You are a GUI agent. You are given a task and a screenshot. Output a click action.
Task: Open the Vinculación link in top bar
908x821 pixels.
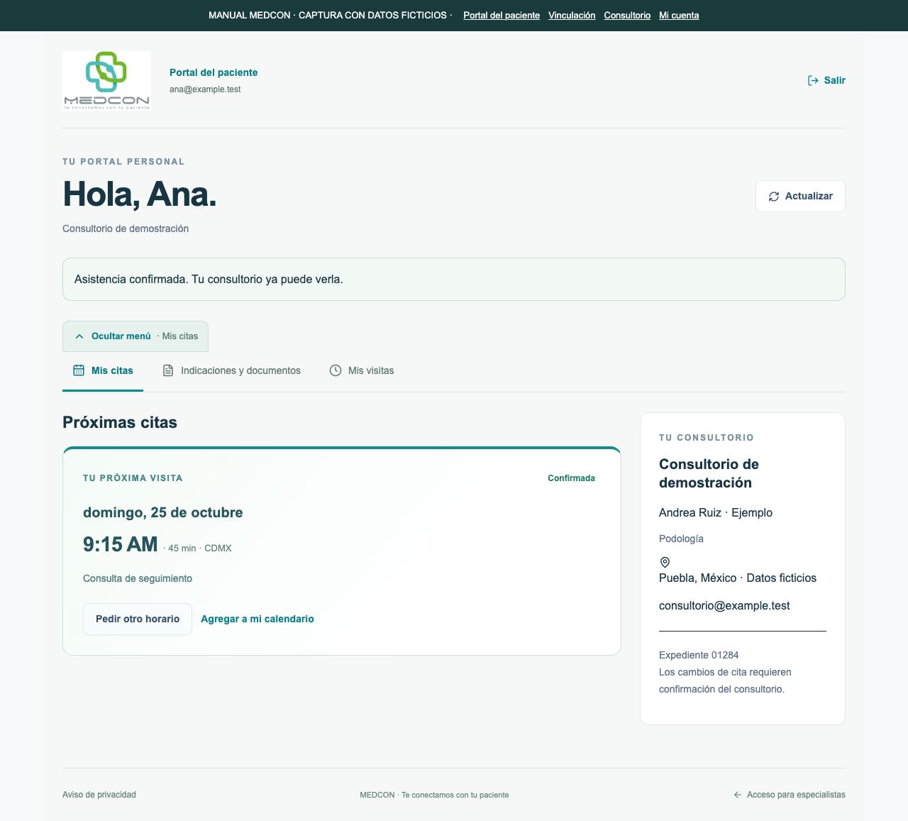pyautogui.click(x=572, y=16)
